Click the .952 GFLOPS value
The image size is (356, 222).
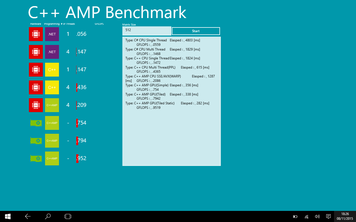tap(81, 158)
